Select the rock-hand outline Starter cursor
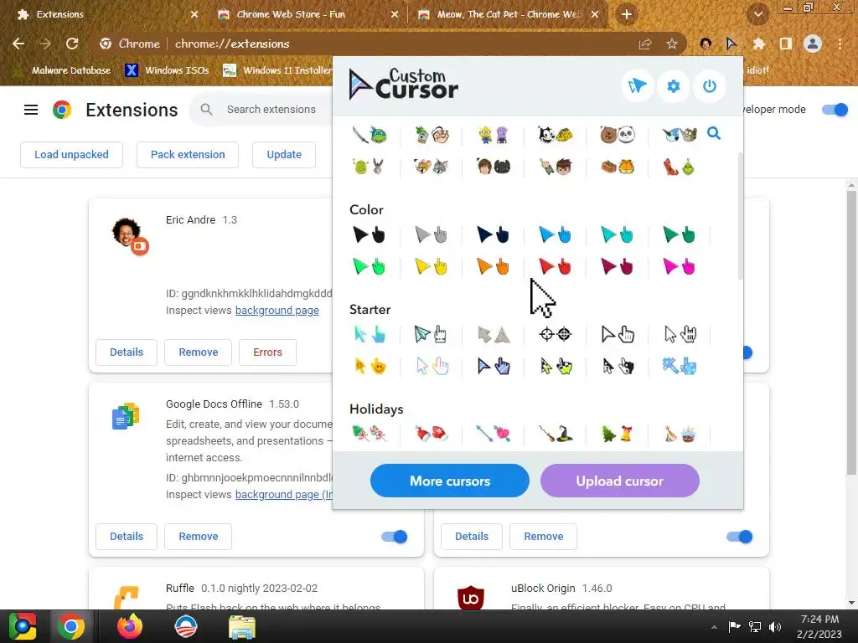Image resolution: width=858 pixels, height=643 pixels. click(x=679, y=334)
